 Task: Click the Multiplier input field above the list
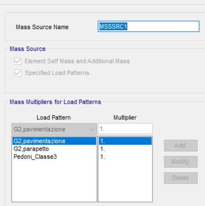pos(125,129)
